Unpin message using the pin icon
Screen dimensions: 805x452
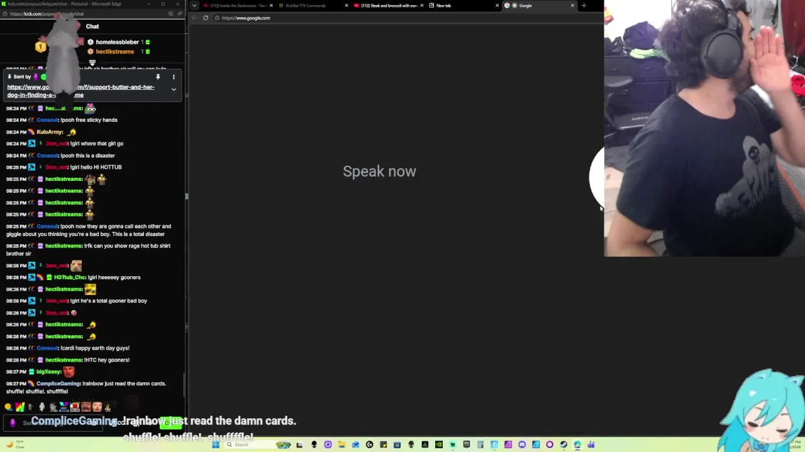158,77
